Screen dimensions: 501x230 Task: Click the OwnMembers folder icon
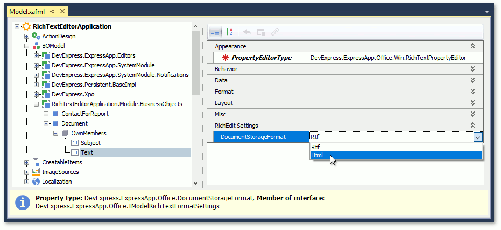(x=65, y=133)
